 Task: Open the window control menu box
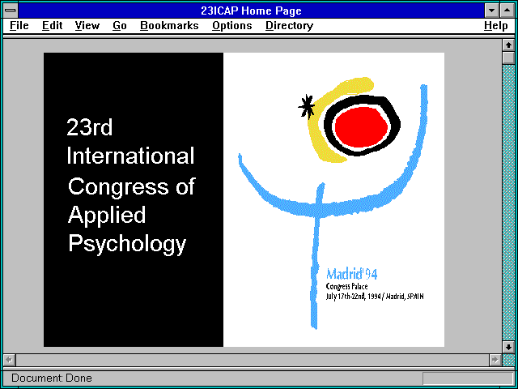(11, 11)
